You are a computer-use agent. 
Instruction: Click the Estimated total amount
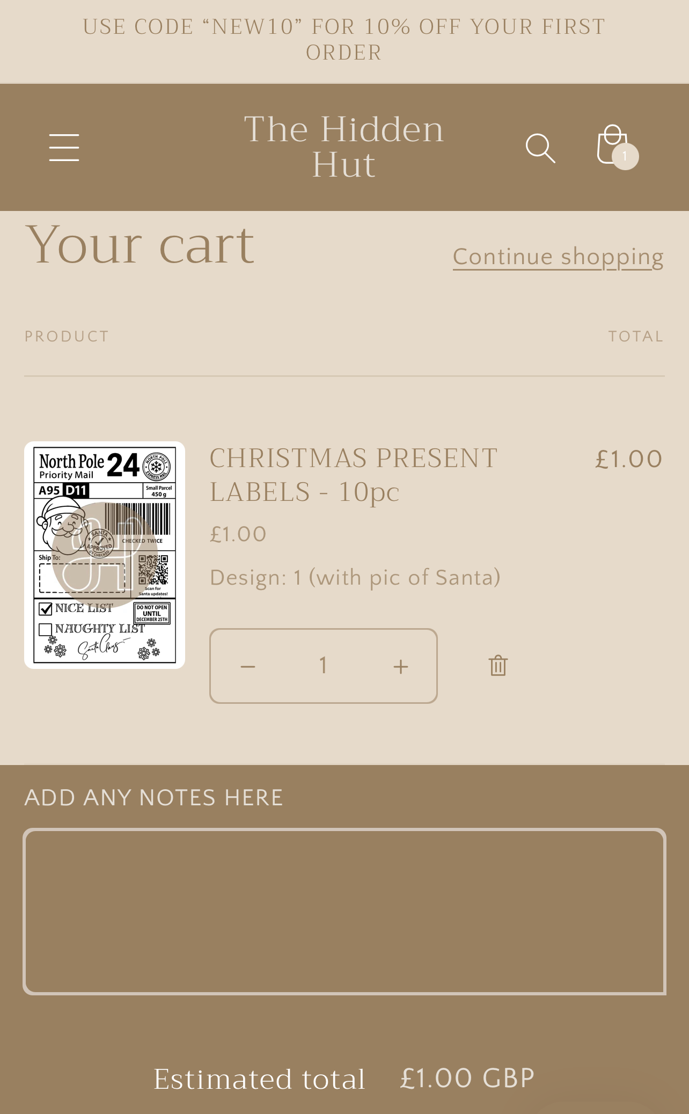pos(467,1076)
